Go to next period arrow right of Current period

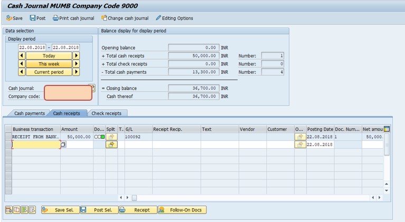(x=76, y=72)
